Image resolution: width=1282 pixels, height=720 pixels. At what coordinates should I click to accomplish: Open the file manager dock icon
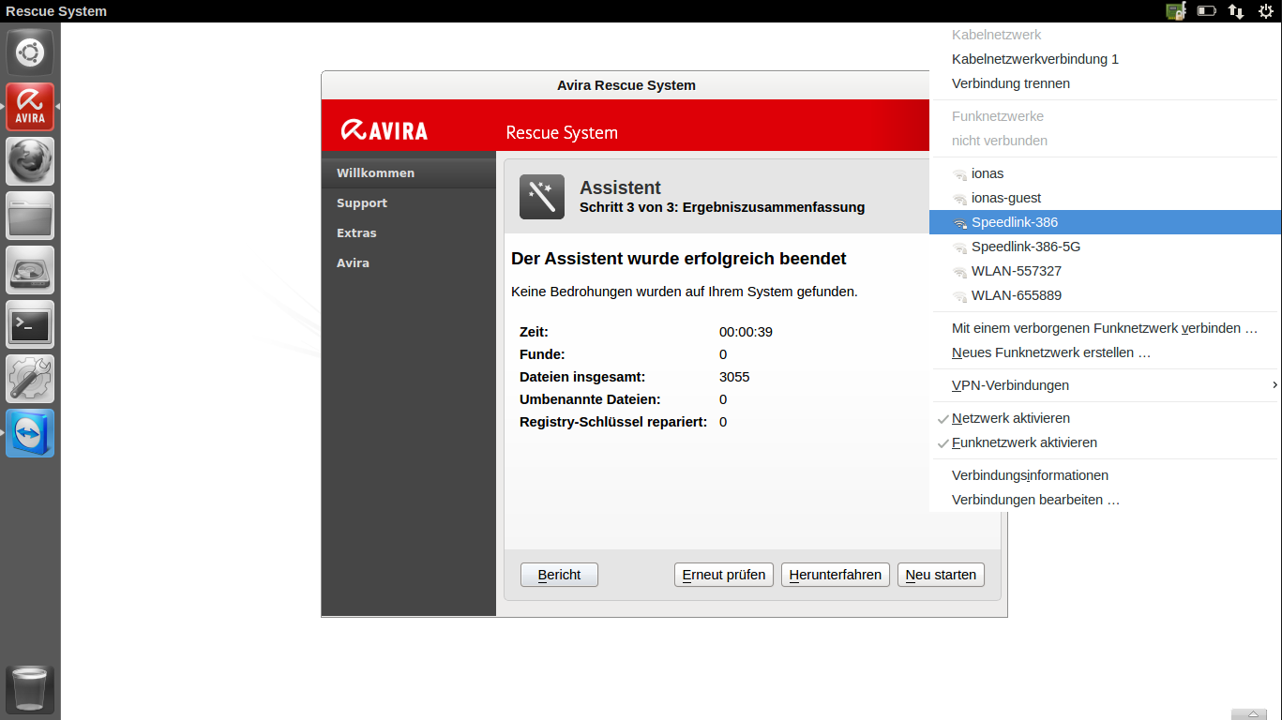[30, 216]
